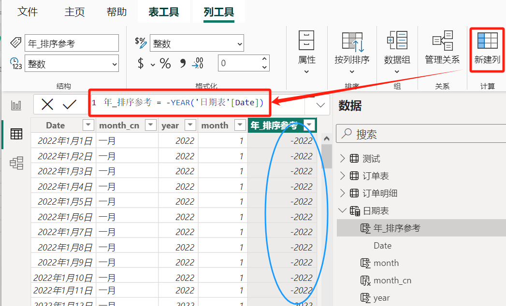Commit the formula with checkmark icon
This screenshot has height=306, width=506.
pos(70,104)
